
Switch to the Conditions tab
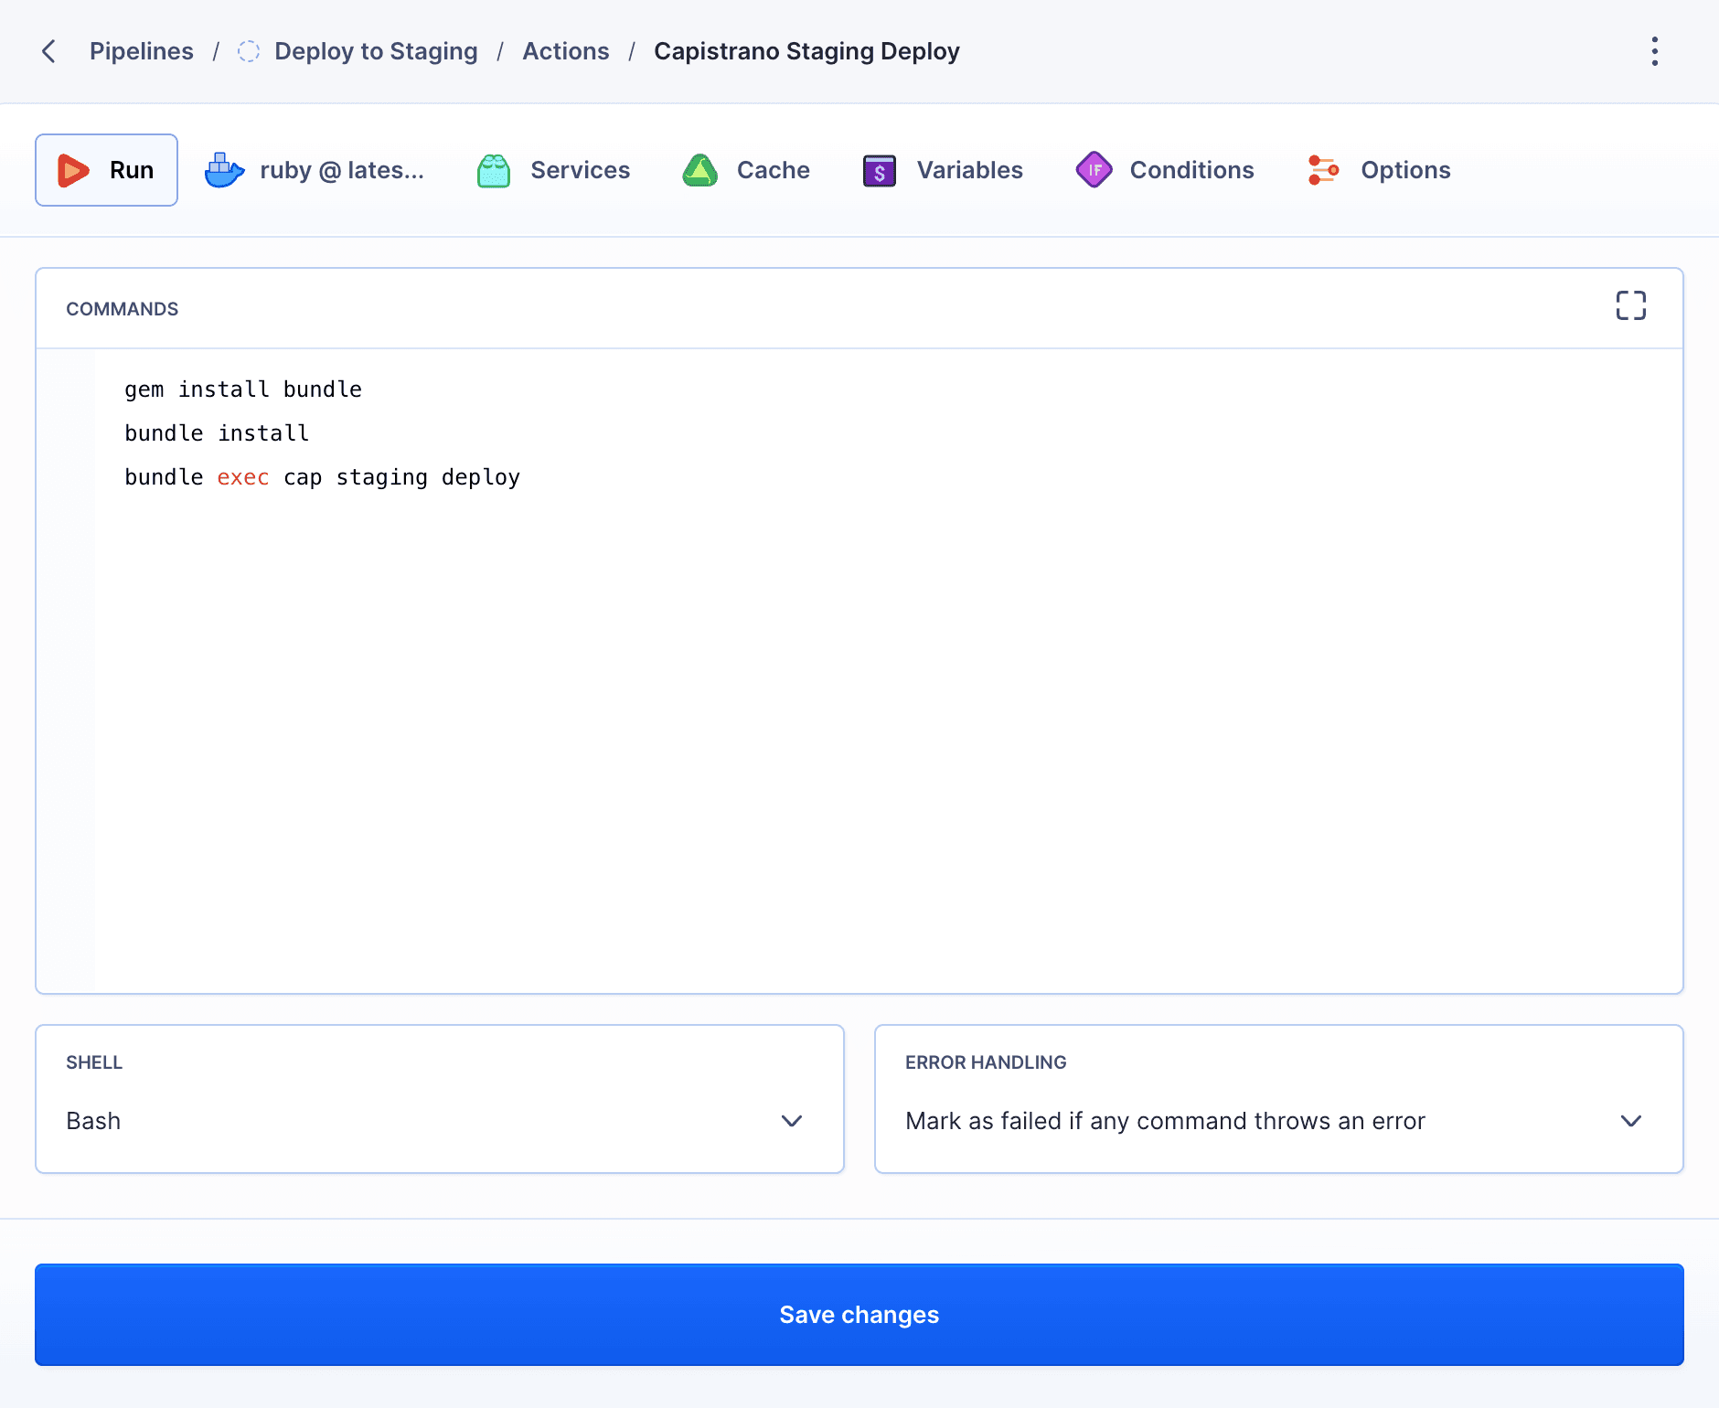pos(1191,169)
